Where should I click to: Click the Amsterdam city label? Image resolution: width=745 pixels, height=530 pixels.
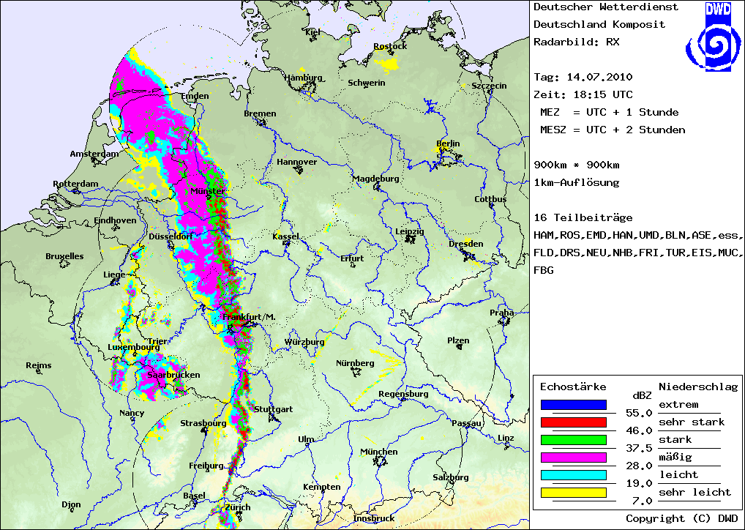click(94, 154)
